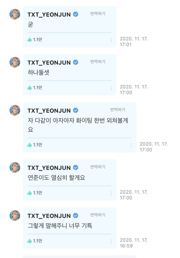Translate the "하나둘셋" post
The height and width of the screenshot is (258, 180).
coord(98,62)
